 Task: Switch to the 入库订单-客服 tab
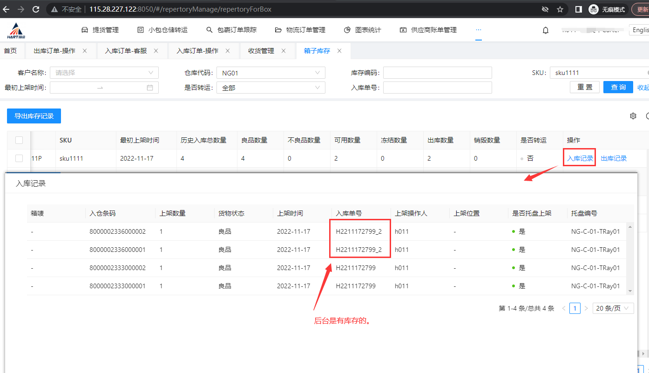(x=126, y=51)
